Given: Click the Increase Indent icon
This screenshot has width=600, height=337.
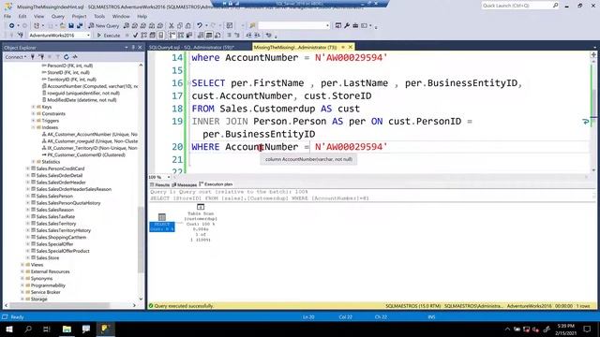Looking at the screenshot, I should (x=257, y=36).
